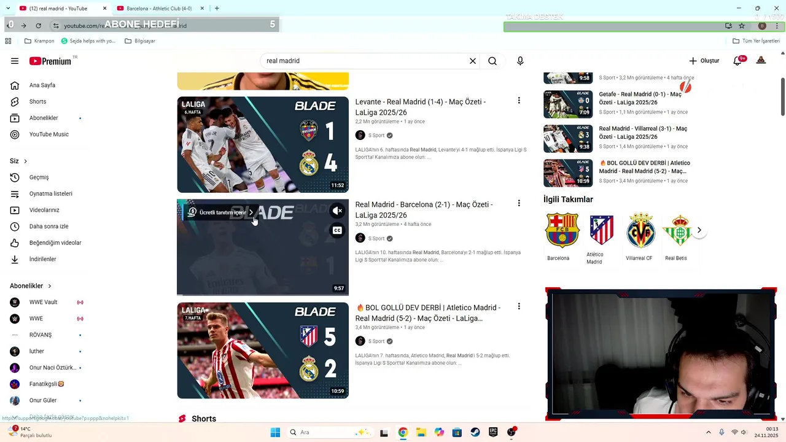
Task: Click the magnifier search button
Action: pos(492,61)
